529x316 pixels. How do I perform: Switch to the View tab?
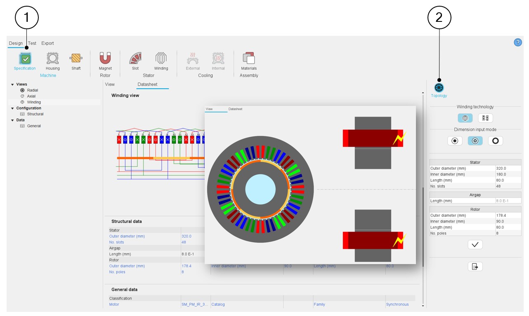point(110,84)
